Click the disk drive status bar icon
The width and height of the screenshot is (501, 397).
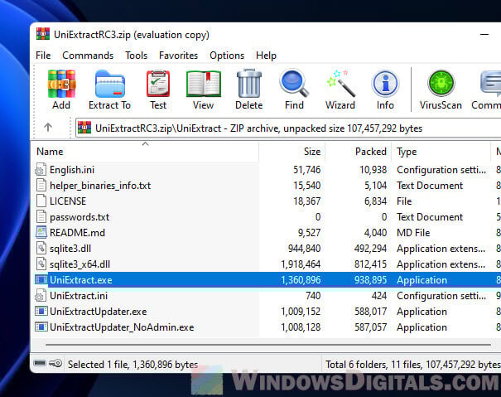tap(40, 363)
